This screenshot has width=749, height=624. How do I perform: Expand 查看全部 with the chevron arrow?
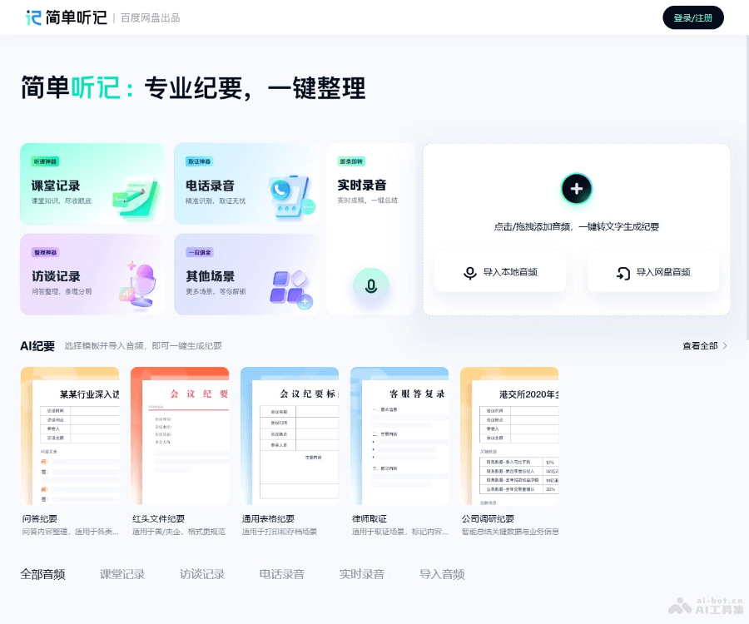pyautogui.click(x=704, y=345)
